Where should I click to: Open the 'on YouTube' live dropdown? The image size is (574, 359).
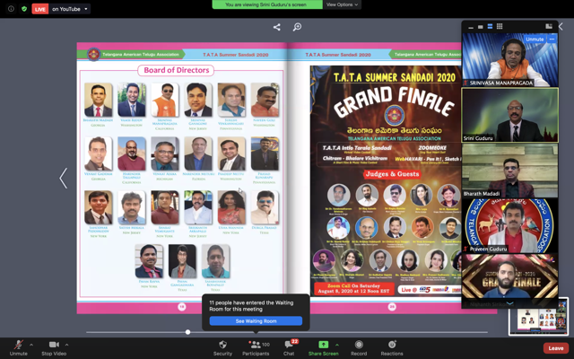coord(70,9)
